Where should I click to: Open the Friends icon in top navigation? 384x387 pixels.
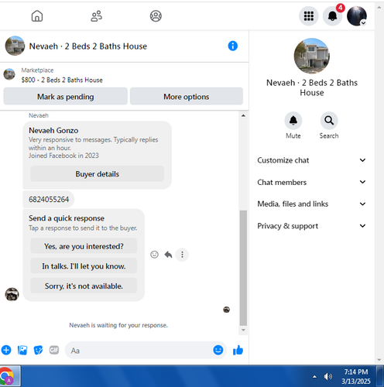[x=97, y=16]
